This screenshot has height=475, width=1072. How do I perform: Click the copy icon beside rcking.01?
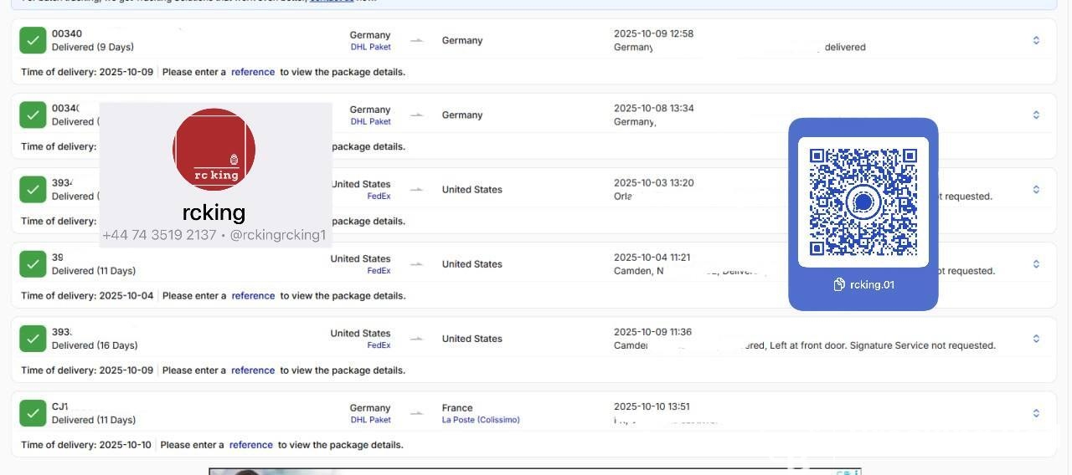pyautogui.click(x=838, y=285)
